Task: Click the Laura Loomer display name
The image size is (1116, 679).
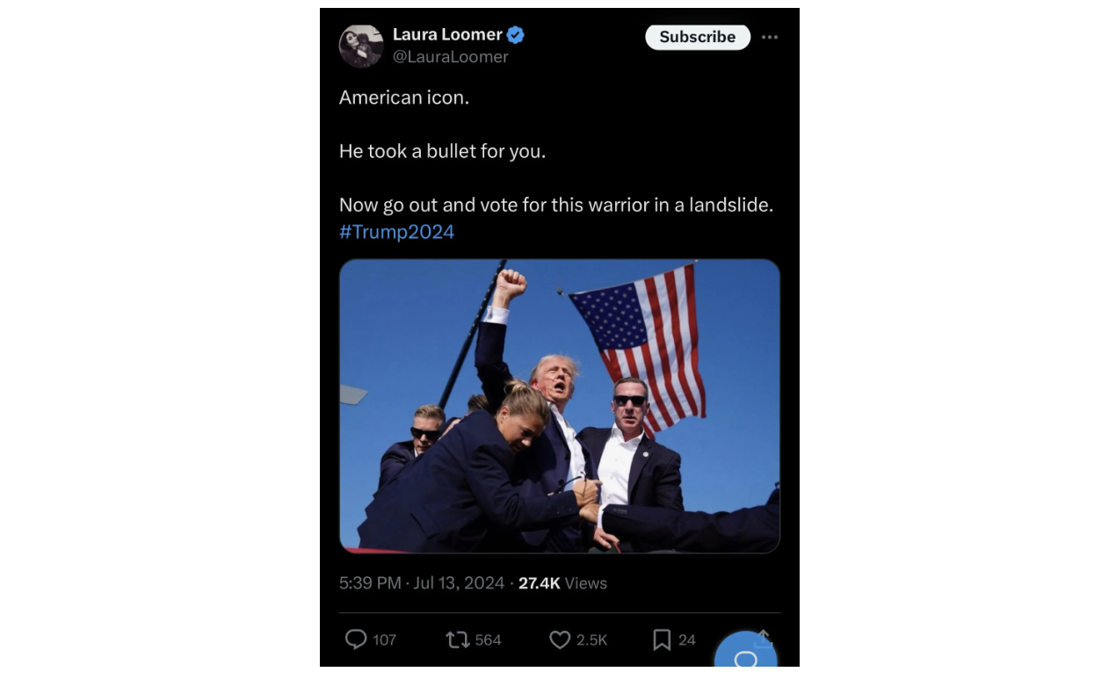Action: (x=447, y=34)
